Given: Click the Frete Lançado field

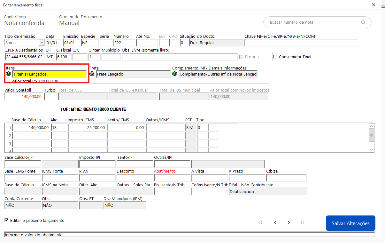Looking at the screenshot, I should click(x=133, y=74).
